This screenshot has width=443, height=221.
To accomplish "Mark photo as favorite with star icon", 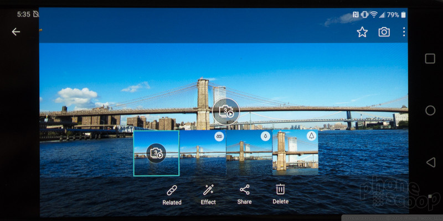I will click(x=362, y=32).
